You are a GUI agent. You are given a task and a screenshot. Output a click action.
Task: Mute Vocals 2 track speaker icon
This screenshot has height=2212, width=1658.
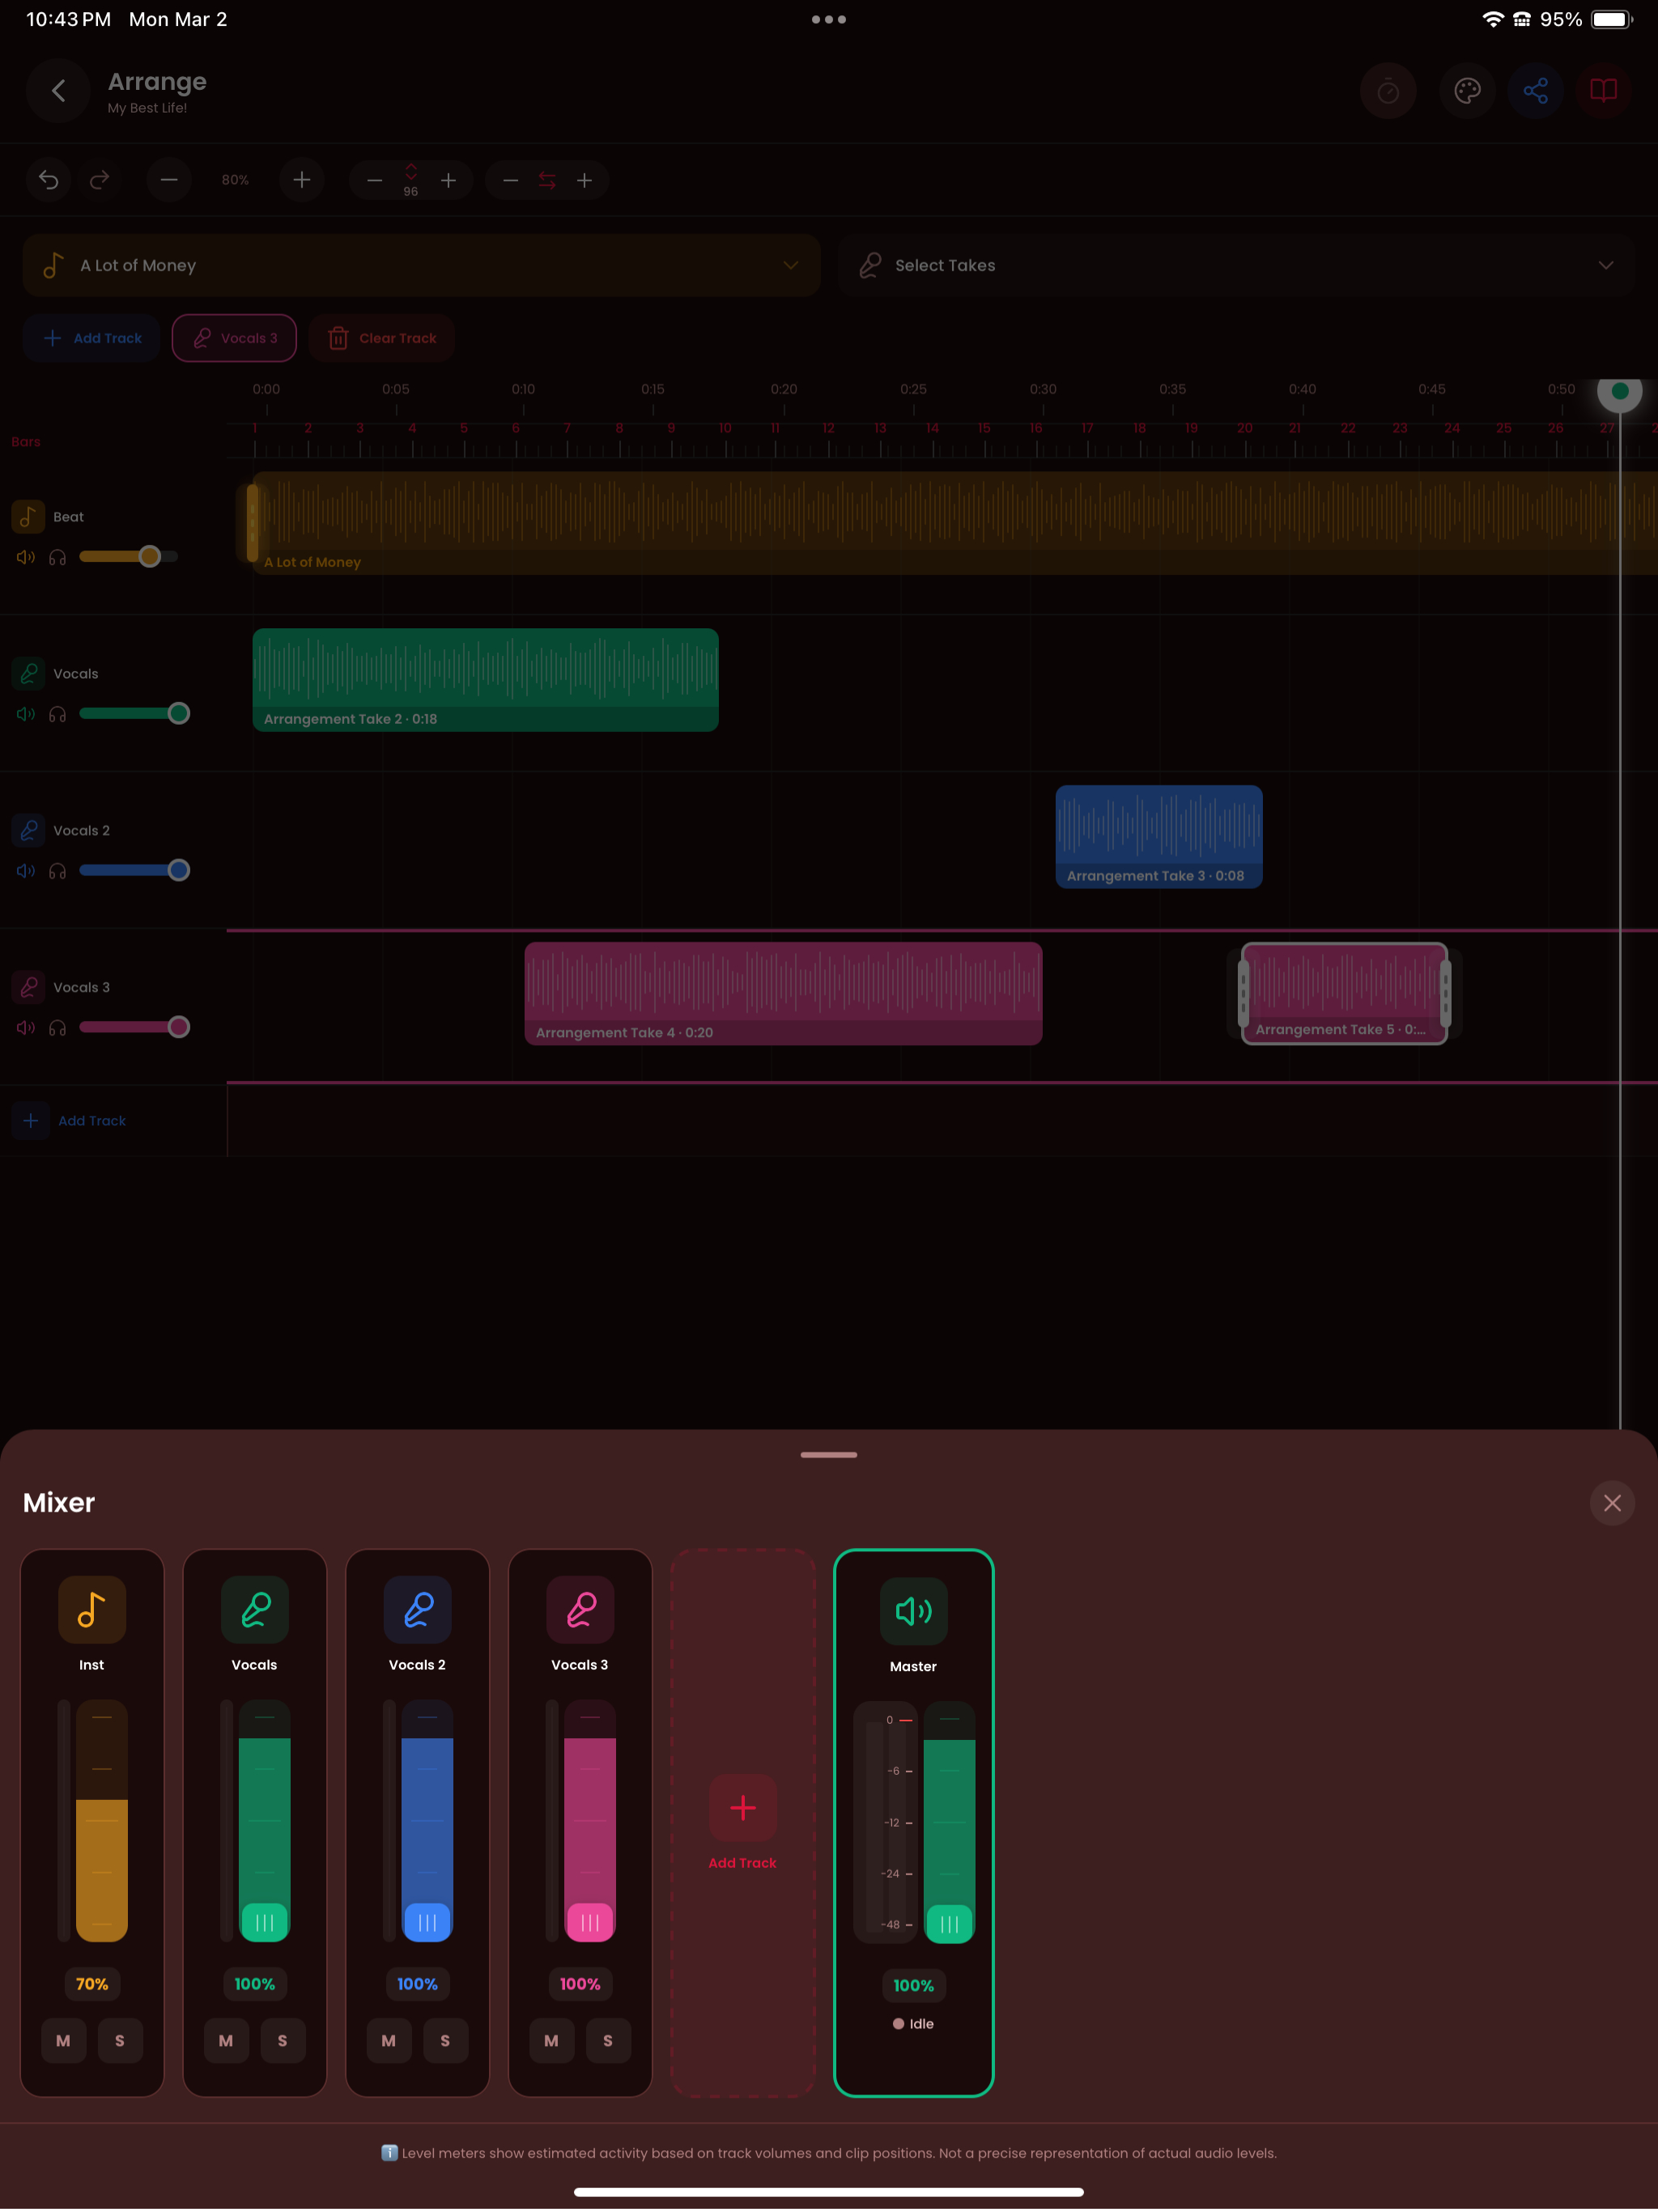click(x=26, y=871)
